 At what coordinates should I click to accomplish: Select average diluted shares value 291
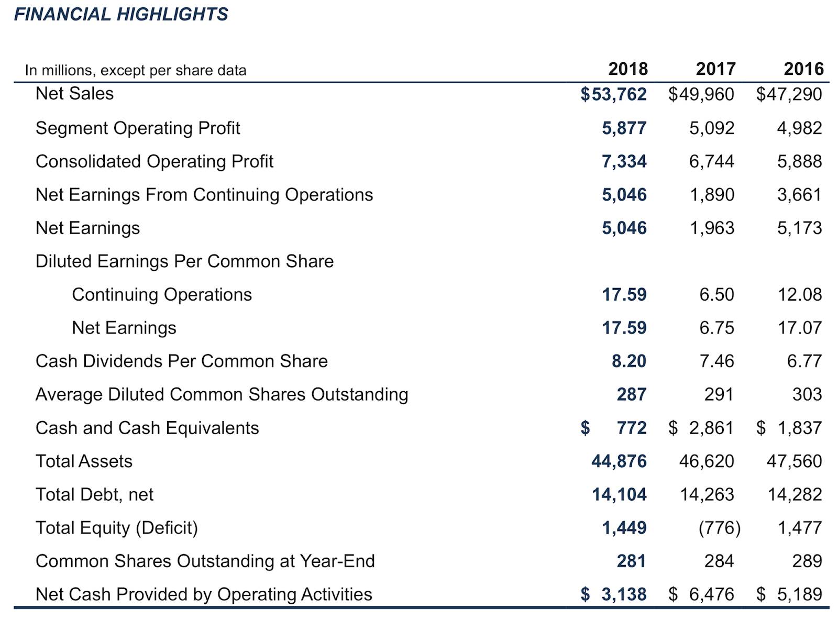719,394
